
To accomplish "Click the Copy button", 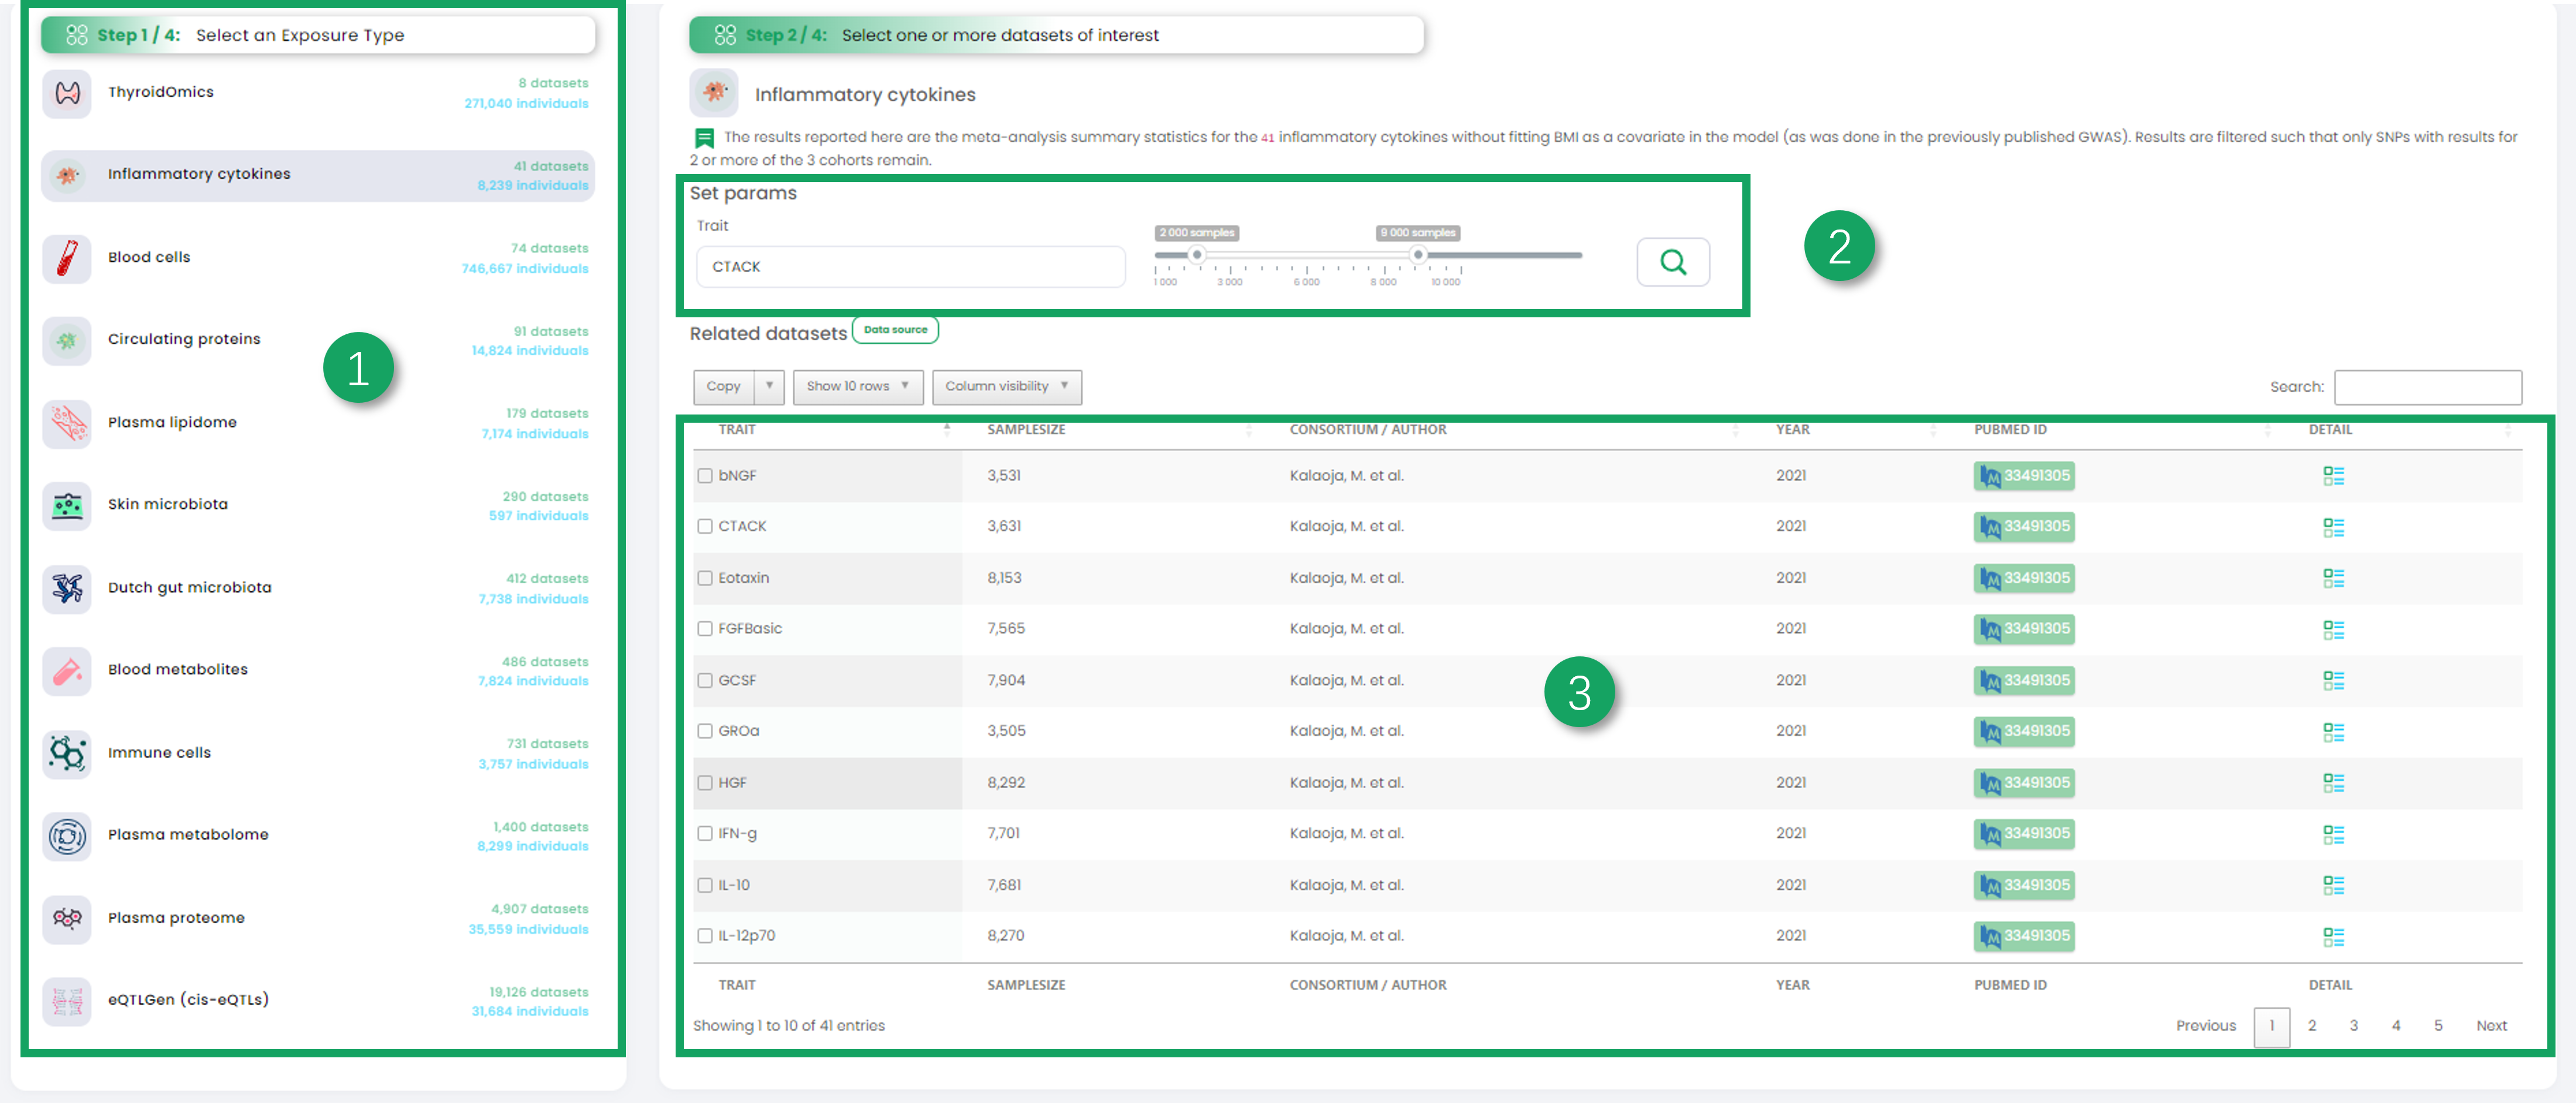I will tap(723, 386).
